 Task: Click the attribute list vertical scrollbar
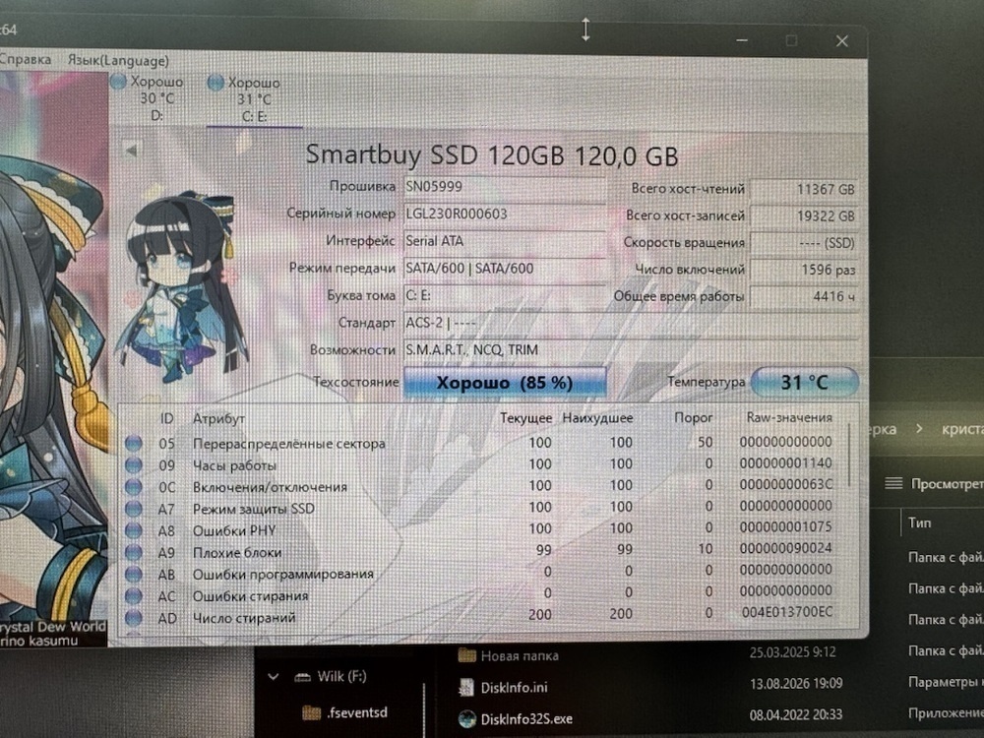(x=850, y=457)
